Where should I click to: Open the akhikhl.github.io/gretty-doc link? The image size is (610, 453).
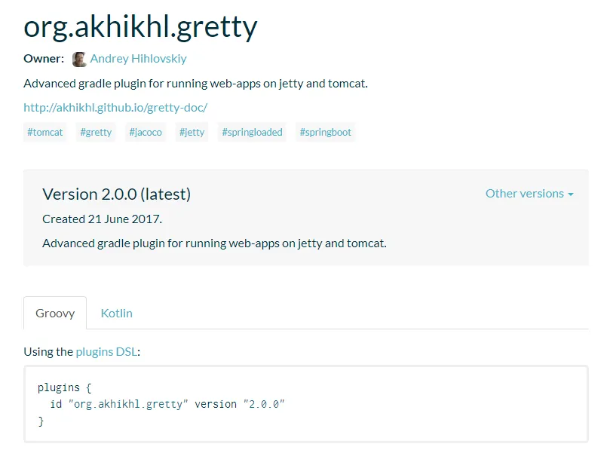pos(115,107)
